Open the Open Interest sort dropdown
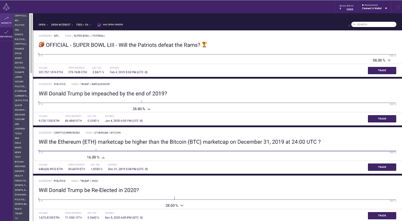 [62, 25]
